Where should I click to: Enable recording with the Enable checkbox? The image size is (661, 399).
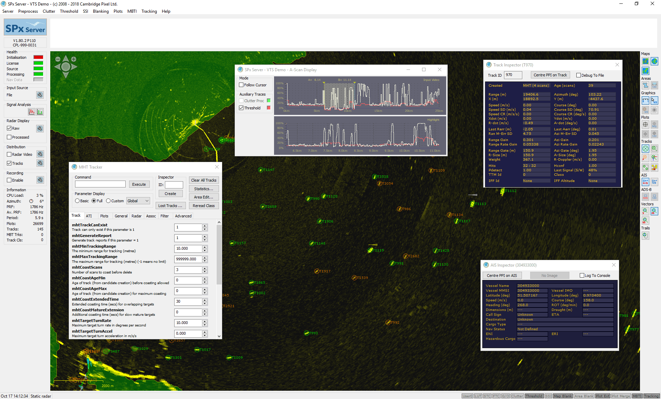click(10, 180)
